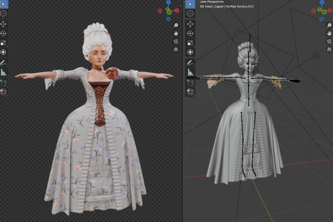Toggle perspective/orthographic in the right viewport

(328, 49)
